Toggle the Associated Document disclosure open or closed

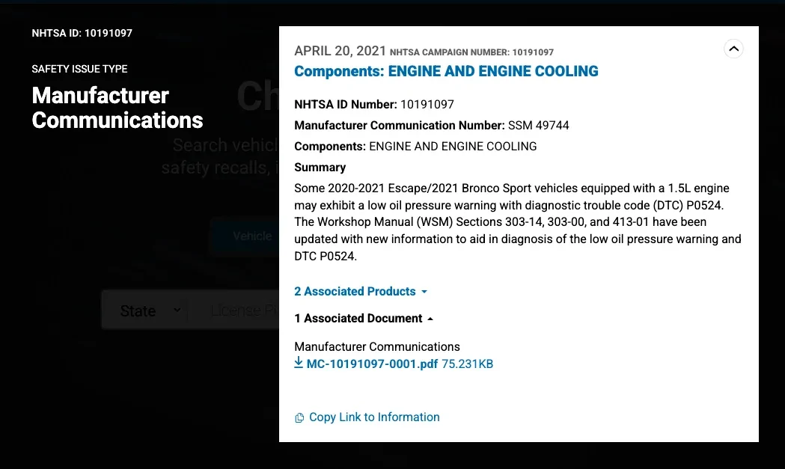(429, 318)
